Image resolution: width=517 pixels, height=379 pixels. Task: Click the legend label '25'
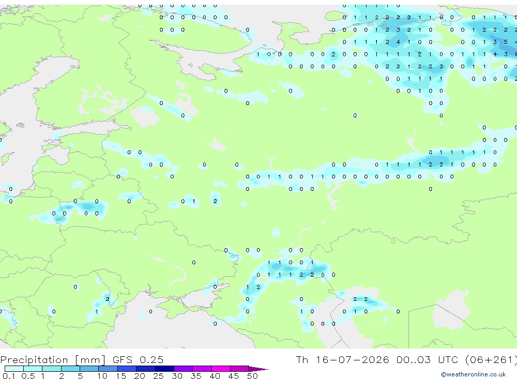coord(158,376)
